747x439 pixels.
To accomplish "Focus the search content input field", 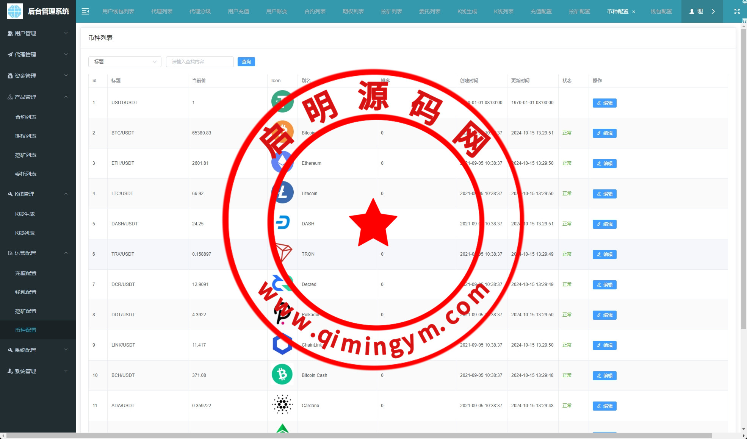I will point(200,62).
